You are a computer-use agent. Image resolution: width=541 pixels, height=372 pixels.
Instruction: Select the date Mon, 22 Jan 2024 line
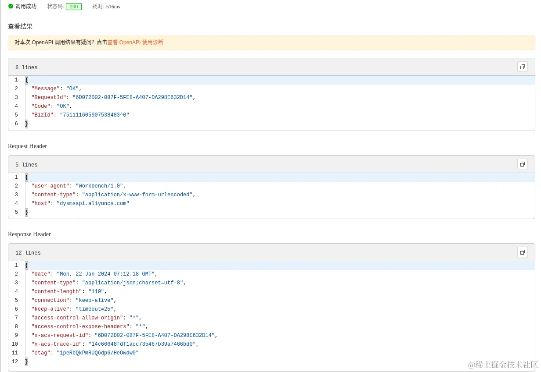[94, 274]
